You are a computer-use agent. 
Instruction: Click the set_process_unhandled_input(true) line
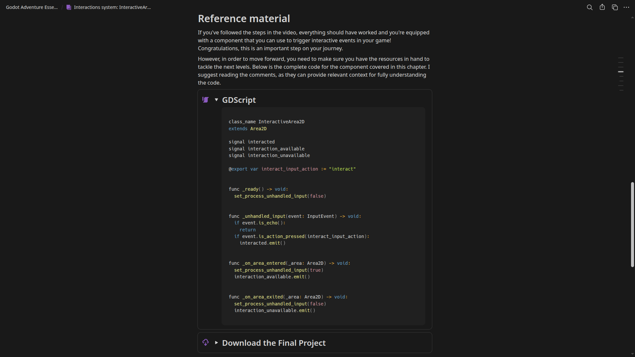(278, 270)
